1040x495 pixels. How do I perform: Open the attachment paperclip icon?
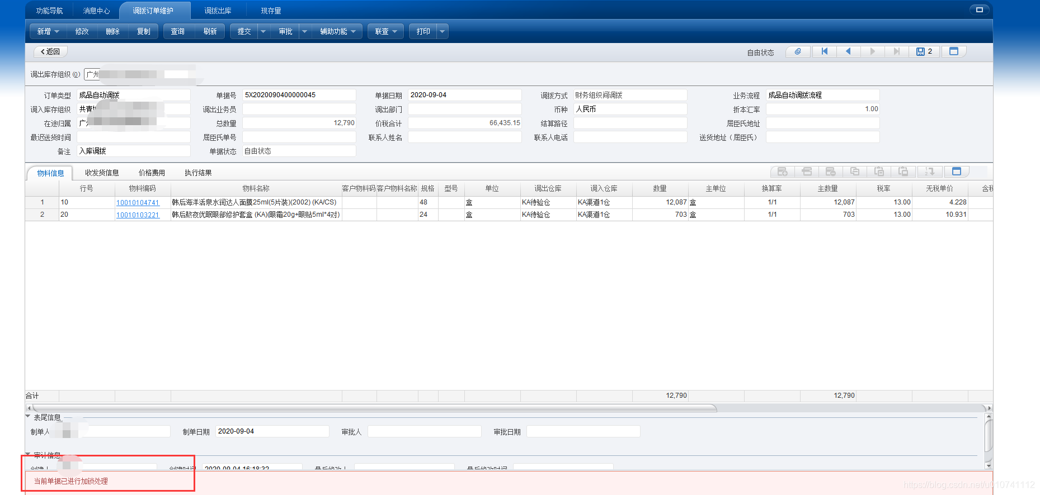[798, 51]
